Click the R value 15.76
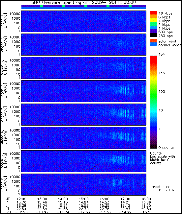 click(21, 202)
